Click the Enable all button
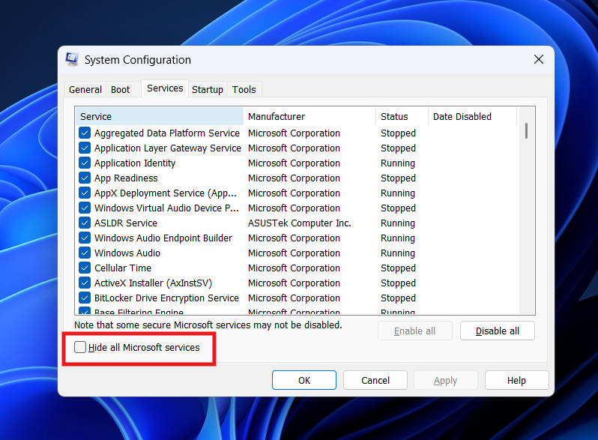The image size is (598, 440). 415,331
